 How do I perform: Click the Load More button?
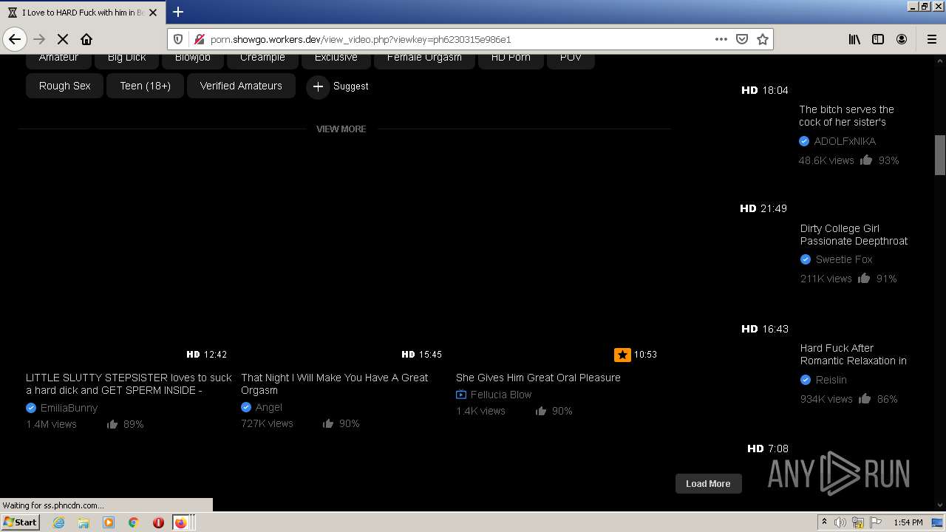click(x=708, y=483)
